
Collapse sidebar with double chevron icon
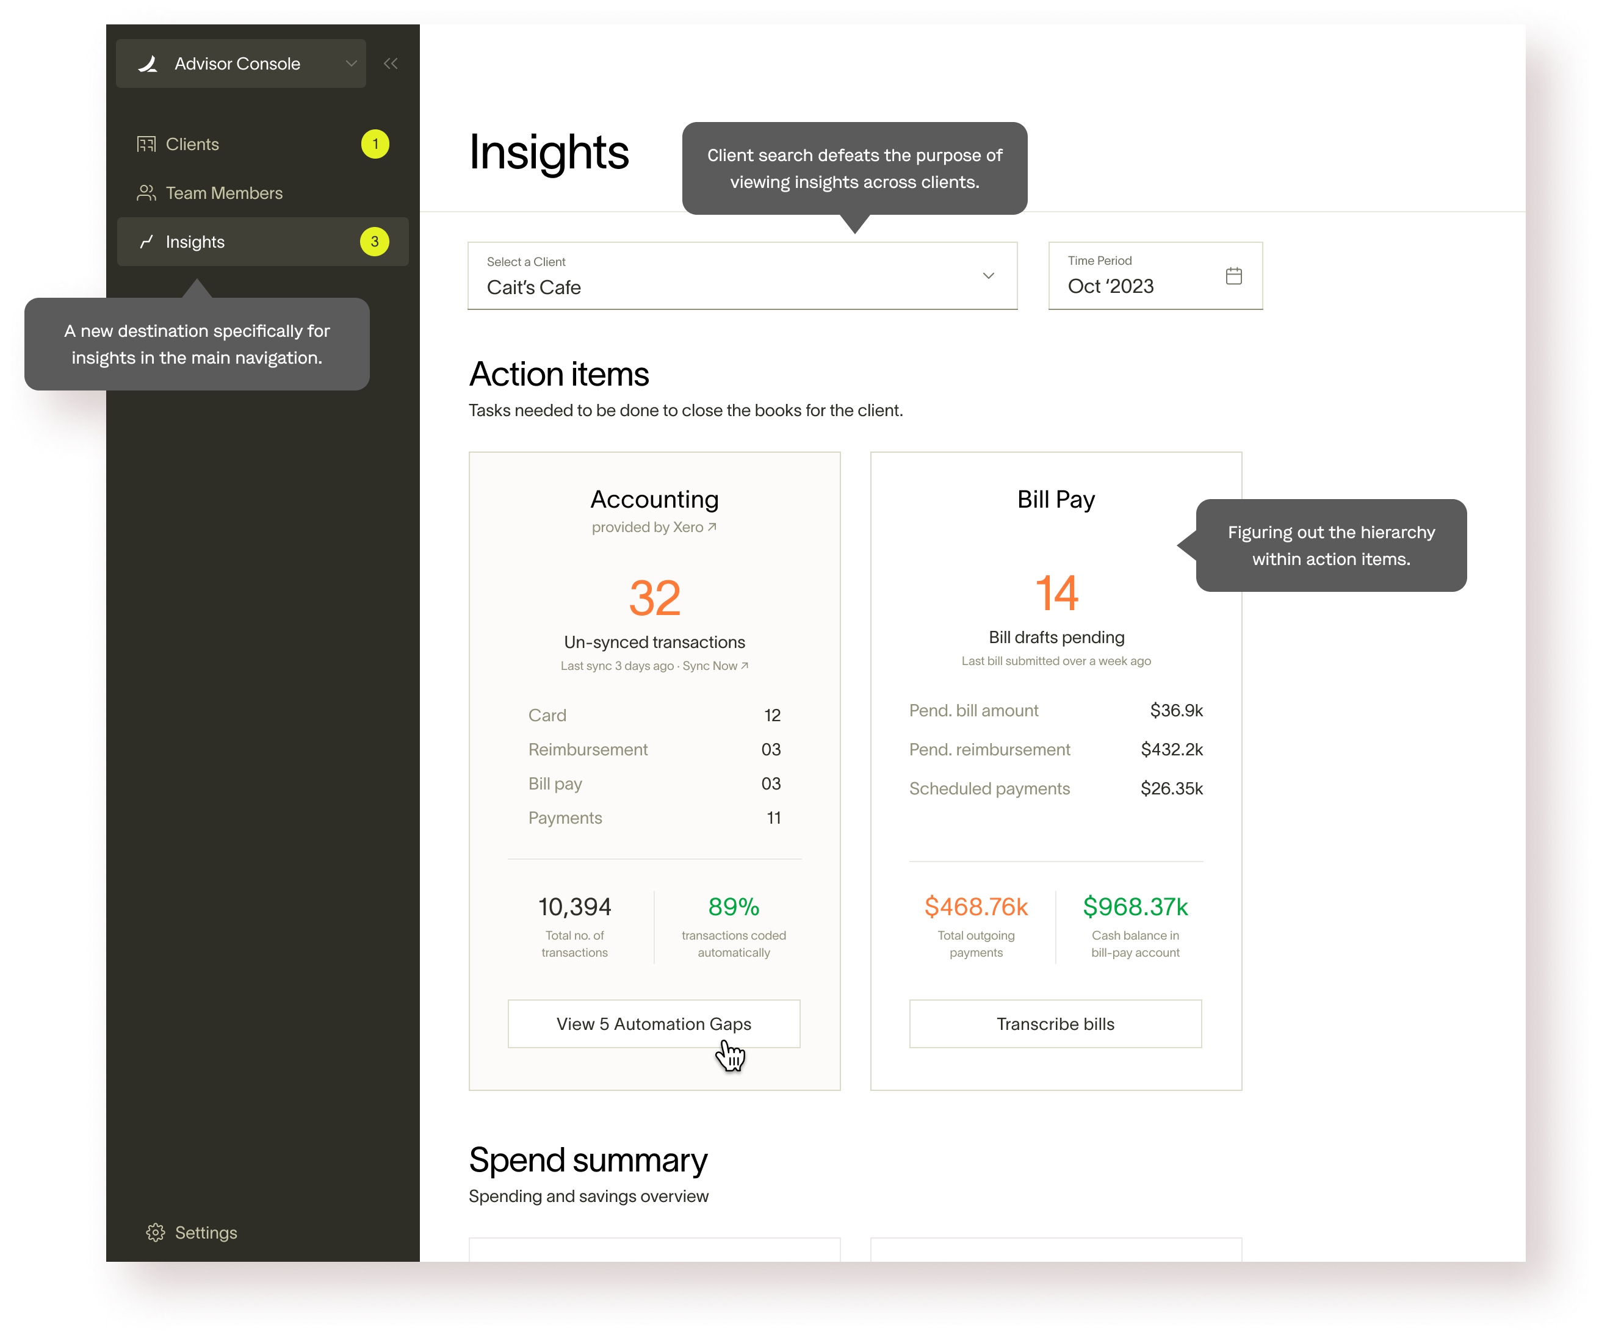pyautogui.click(x=391, y=64)
